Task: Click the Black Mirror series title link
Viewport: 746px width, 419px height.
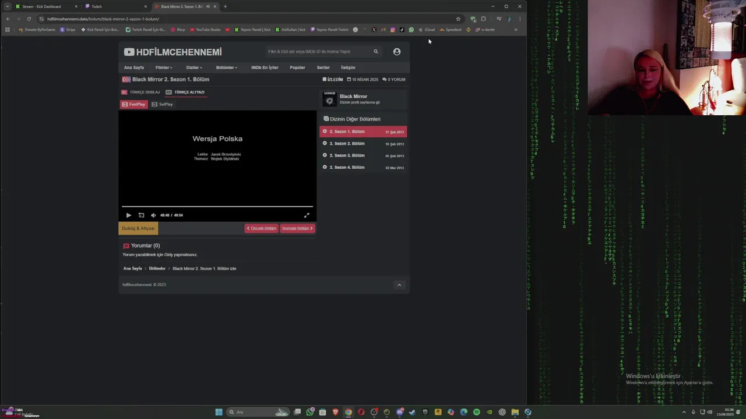Action: click(353, 96)
